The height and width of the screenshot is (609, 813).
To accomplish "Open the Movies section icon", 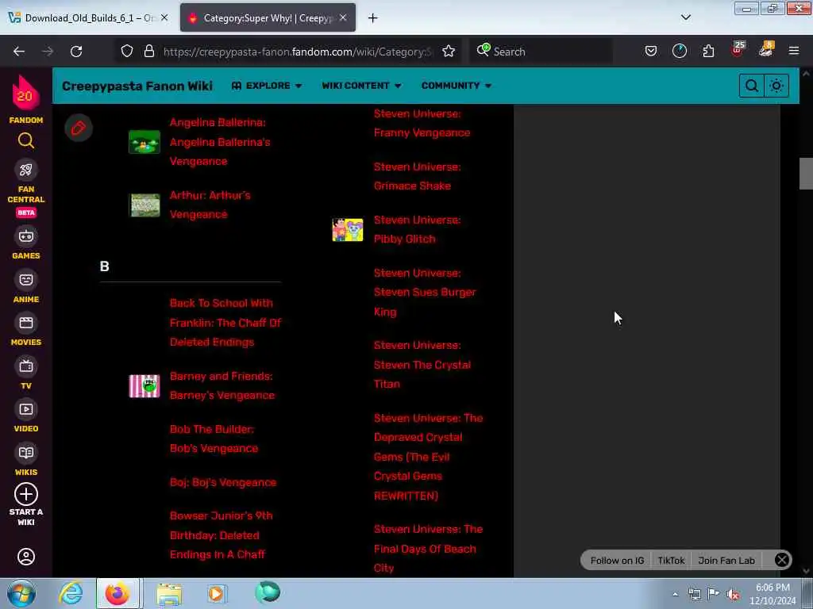I will [26, 324].
